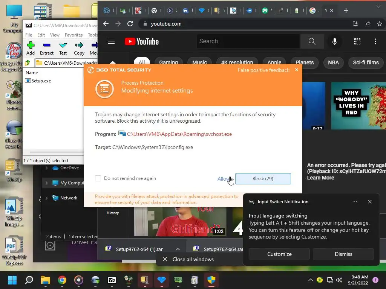Screen dimensions: 386x289
Task: Open YouTube settings three-dot menu
Action: click(375, 41)
